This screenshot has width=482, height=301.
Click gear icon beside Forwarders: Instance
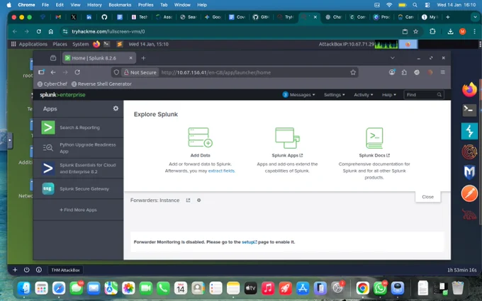(x=199, y=200)
